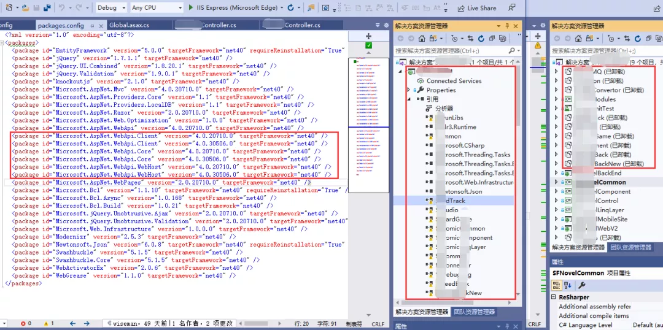Click the browser refresh icon beside IIS Express

tap(290, 7)
